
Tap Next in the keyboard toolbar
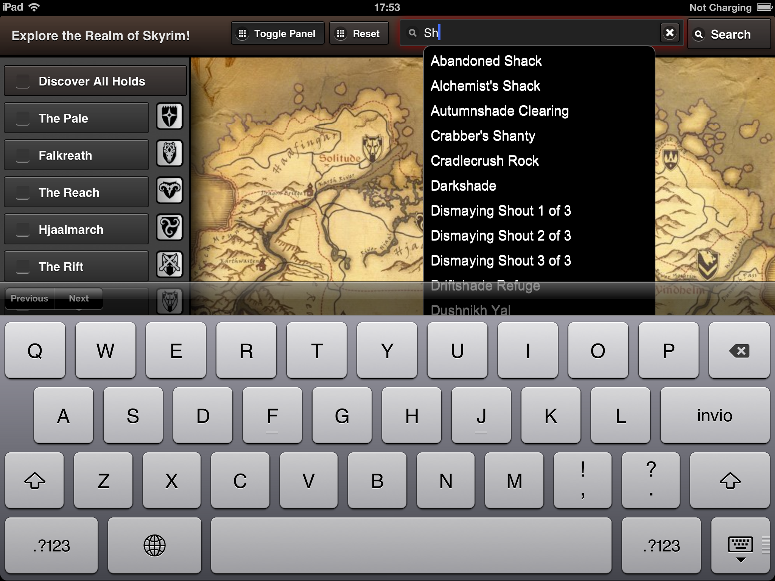click(x=79, y=298)
